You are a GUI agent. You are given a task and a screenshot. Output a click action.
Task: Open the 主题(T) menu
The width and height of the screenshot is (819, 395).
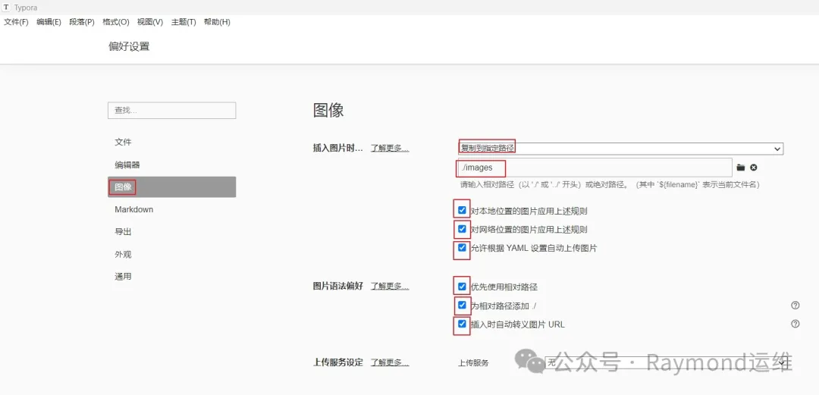pyautogui.click(x=184, y=22)
